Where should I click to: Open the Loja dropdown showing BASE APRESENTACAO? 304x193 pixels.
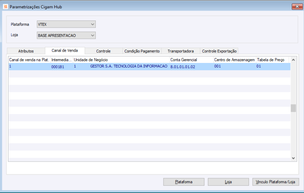(66, 35)
